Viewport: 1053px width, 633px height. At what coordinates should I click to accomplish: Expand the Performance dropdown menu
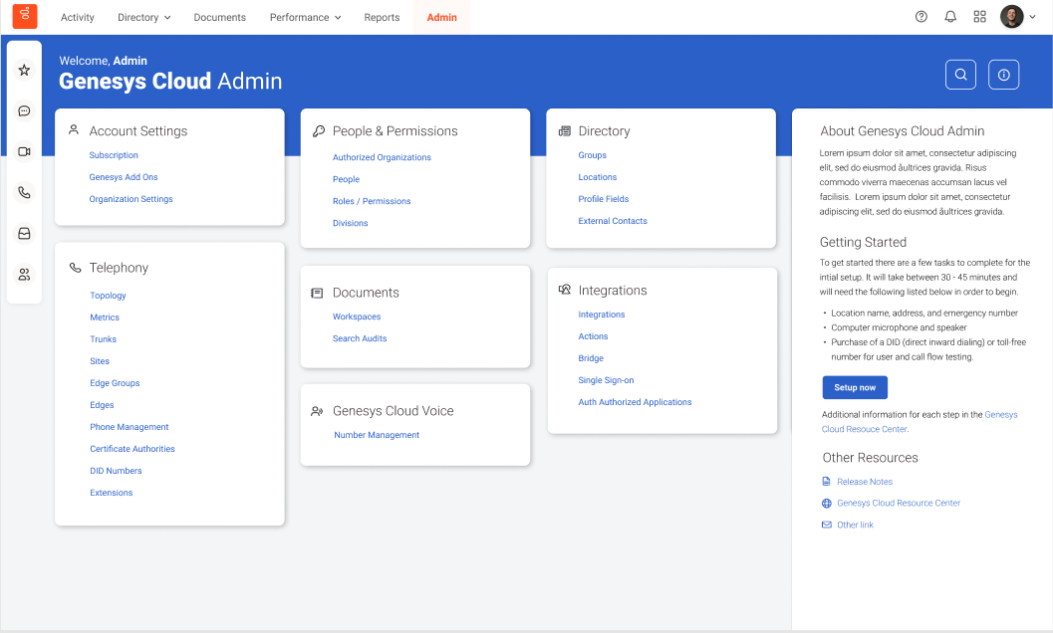pyautogui.click(x=305, y=17)
